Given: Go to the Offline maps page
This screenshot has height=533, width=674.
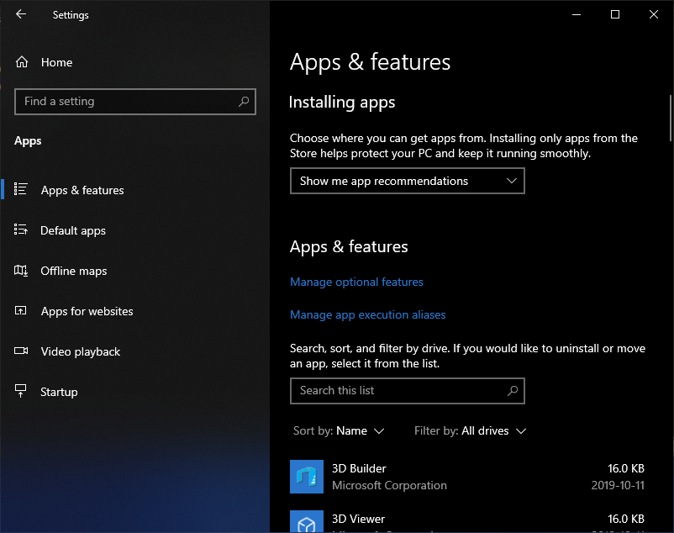Looking at the screenshot, I should (74, 271).
